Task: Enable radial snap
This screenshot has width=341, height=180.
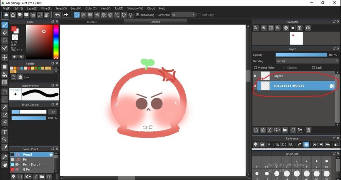Action: click(104, 15)
